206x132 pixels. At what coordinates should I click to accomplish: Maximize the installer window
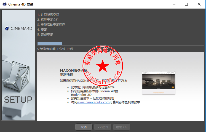point(186,4)
